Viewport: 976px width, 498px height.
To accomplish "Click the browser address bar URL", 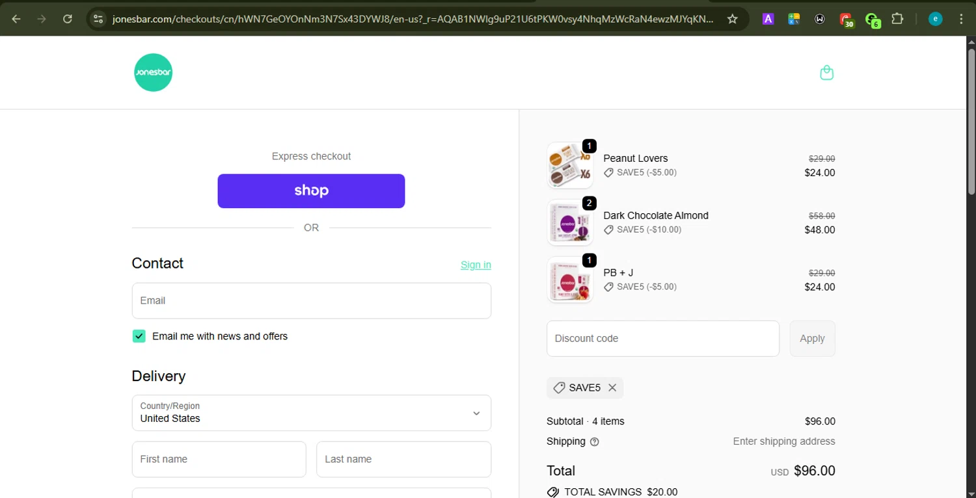I will (413, 19).
